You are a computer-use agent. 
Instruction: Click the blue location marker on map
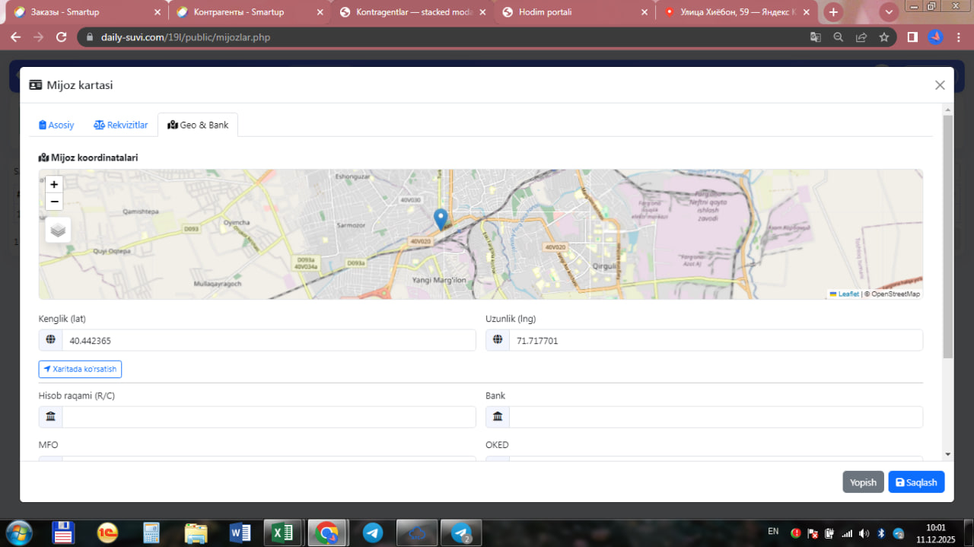(x=440, y=218)
